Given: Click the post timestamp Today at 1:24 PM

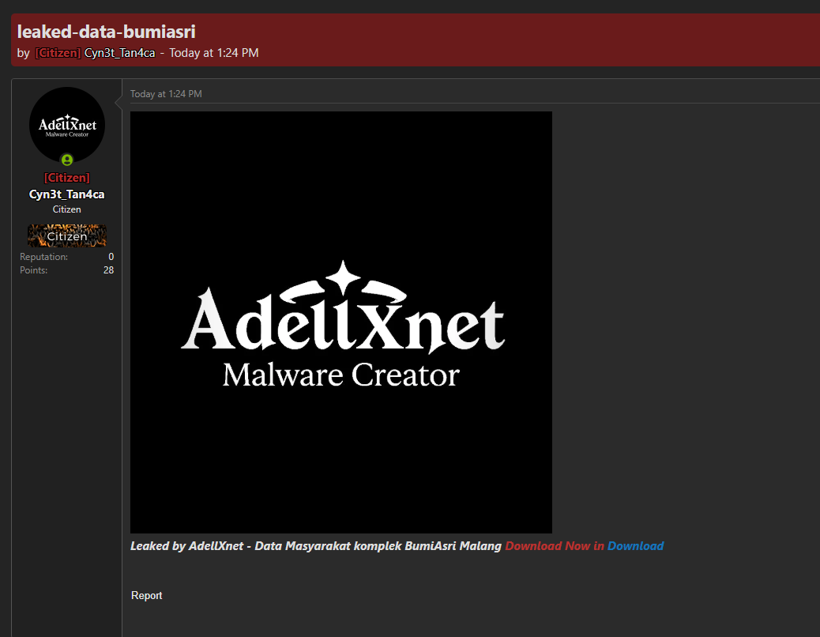Looking at the screenshot, I should [x=166, y=94].
